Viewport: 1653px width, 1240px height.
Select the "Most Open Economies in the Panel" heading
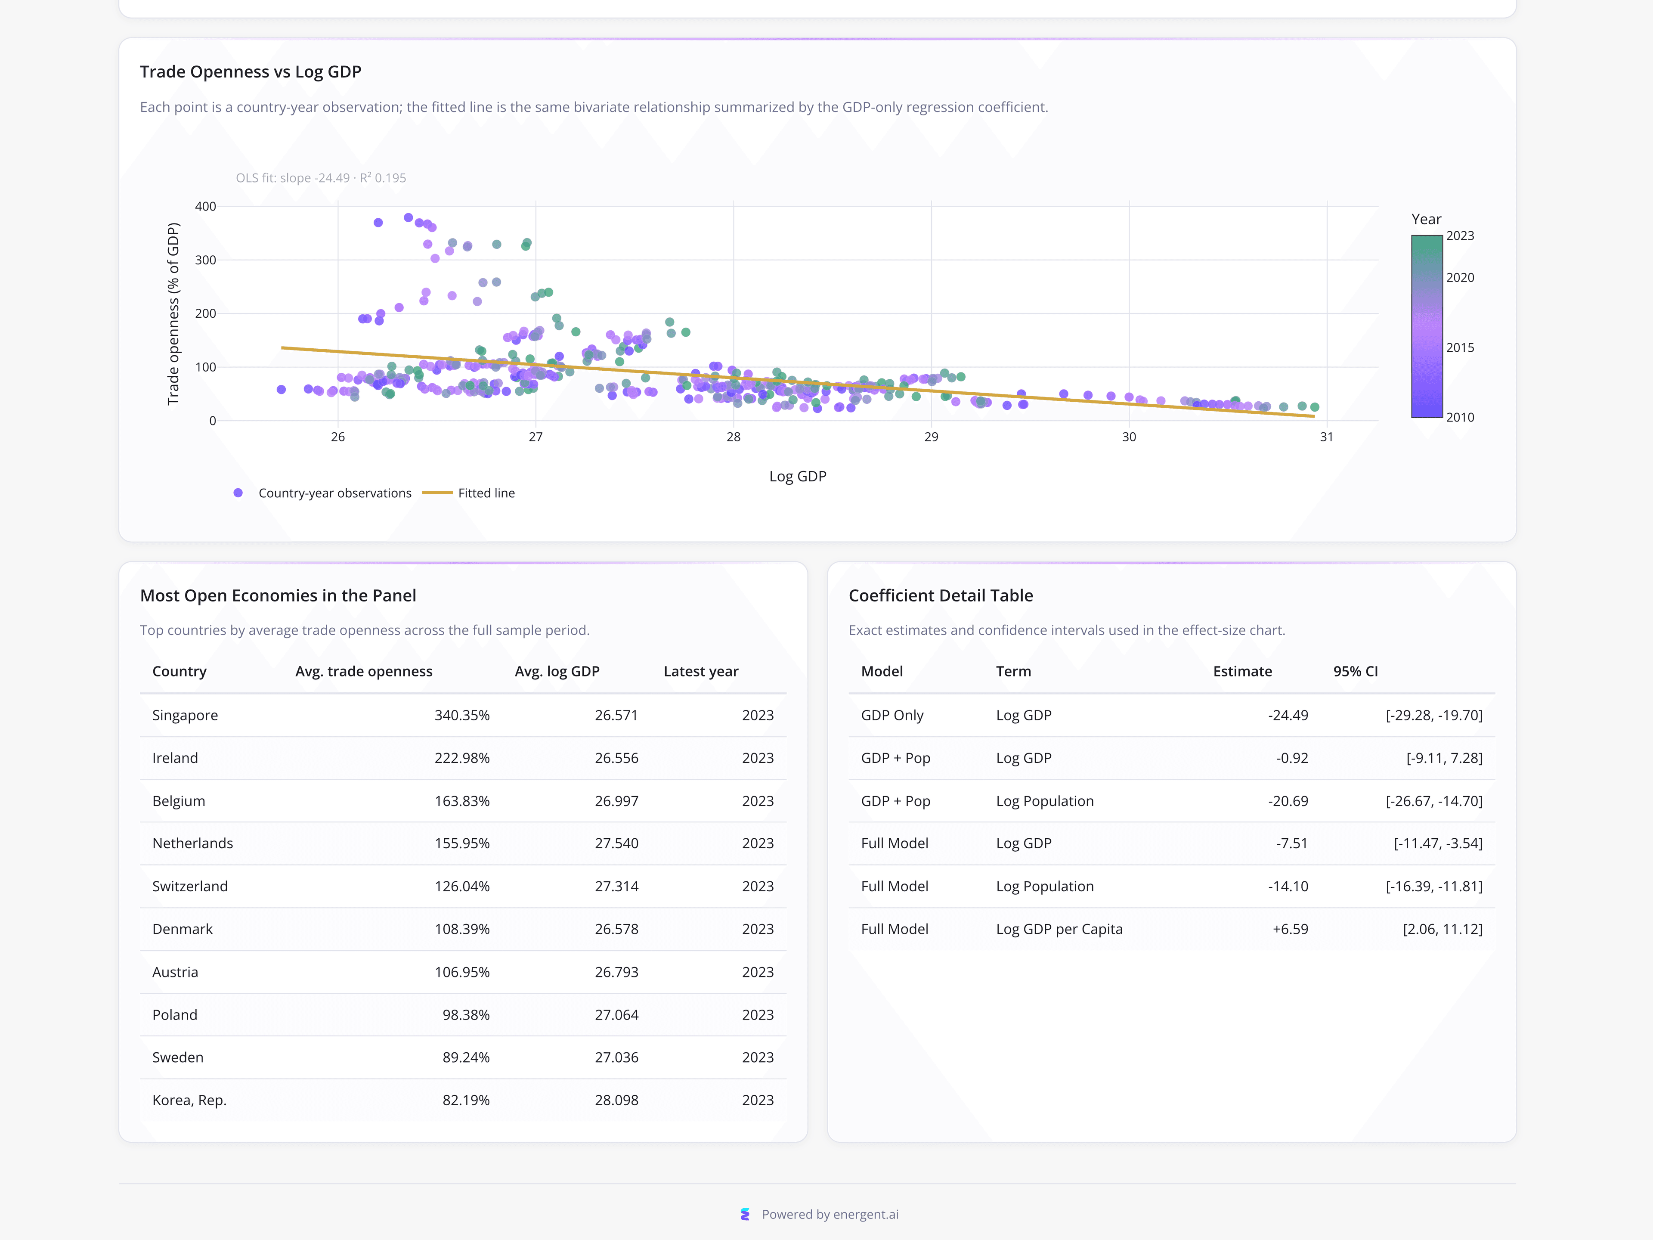[278, 596]
